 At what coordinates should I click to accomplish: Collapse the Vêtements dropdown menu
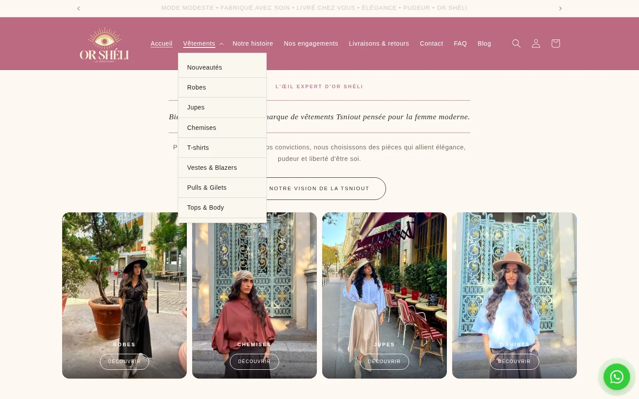[203, 43]
